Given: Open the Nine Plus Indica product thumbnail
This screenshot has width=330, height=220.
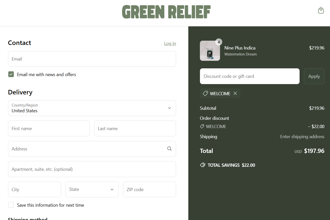Looking at the screenshot, I should tap(210, 51).
